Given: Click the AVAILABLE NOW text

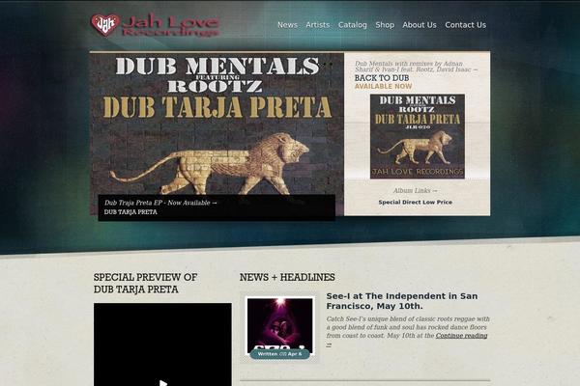Looking at the screenshot, I should (383, 87).
